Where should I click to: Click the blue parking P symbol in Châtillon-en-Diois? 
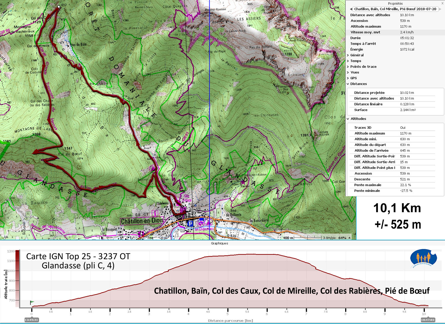[190, 223]
